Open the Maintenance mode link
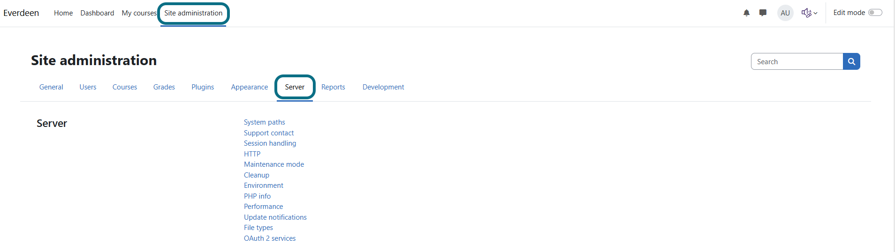This screenshot has width=895, height=252. (x=274, y=164)
